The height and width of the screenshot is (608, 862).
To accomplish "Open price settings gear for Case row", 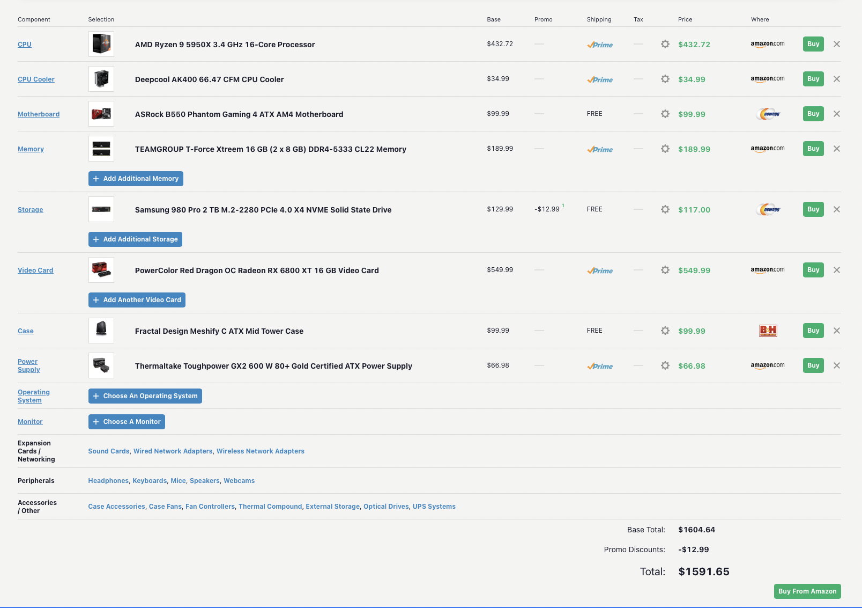I will (665, 331).
